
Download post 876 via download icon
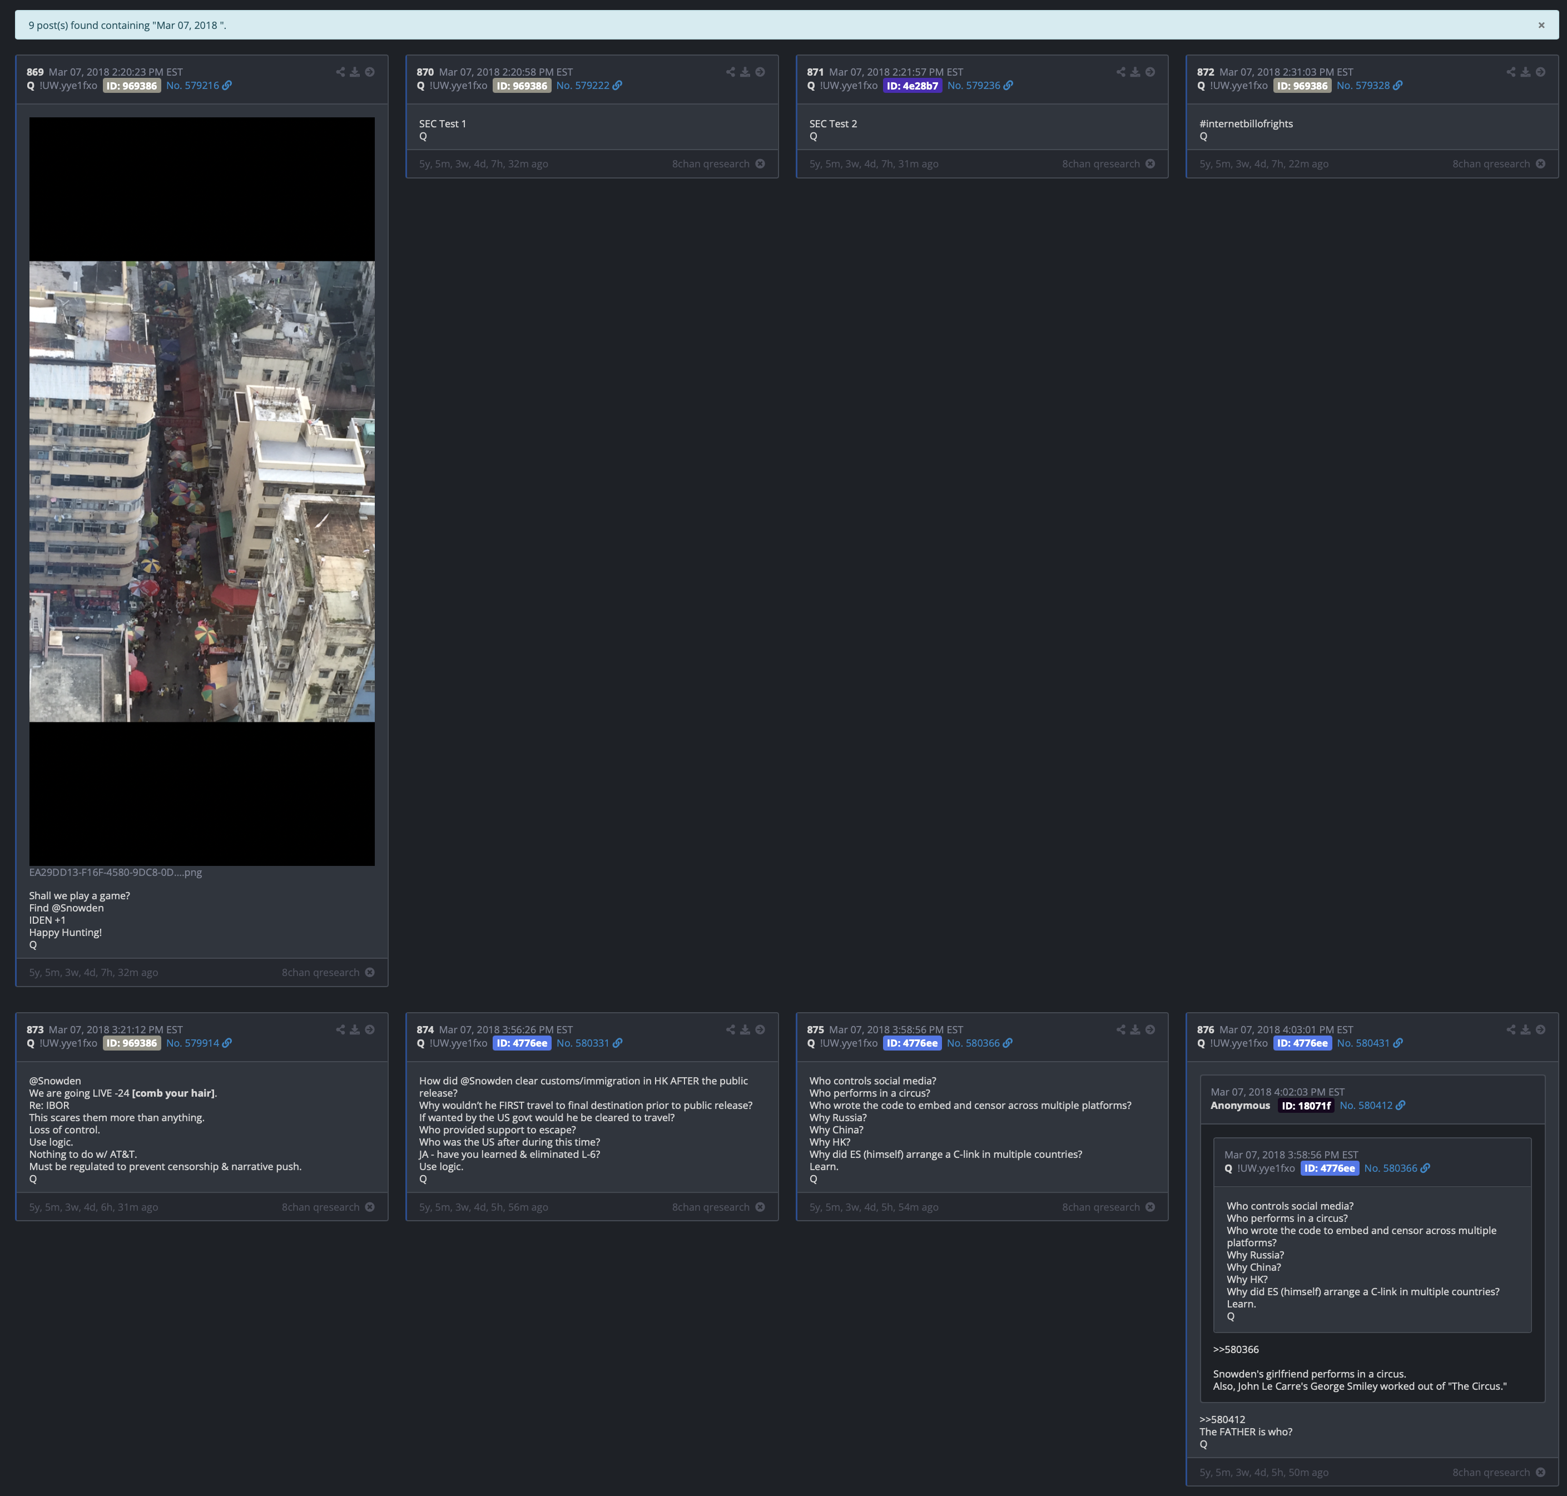click(1525, 1029)
